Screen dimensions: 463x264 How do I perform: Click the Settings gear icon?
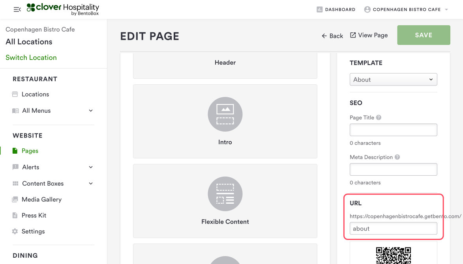click(15, 231)
